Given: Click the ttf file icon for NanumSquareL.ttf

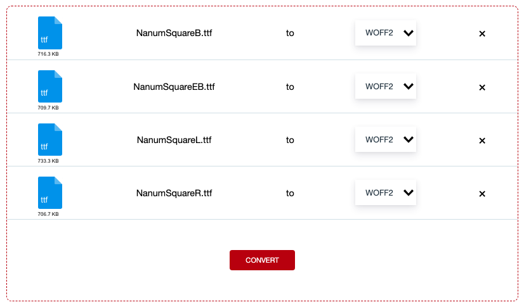Looking at the screenshot, I should pyautogui.click(x=50, y=139).
